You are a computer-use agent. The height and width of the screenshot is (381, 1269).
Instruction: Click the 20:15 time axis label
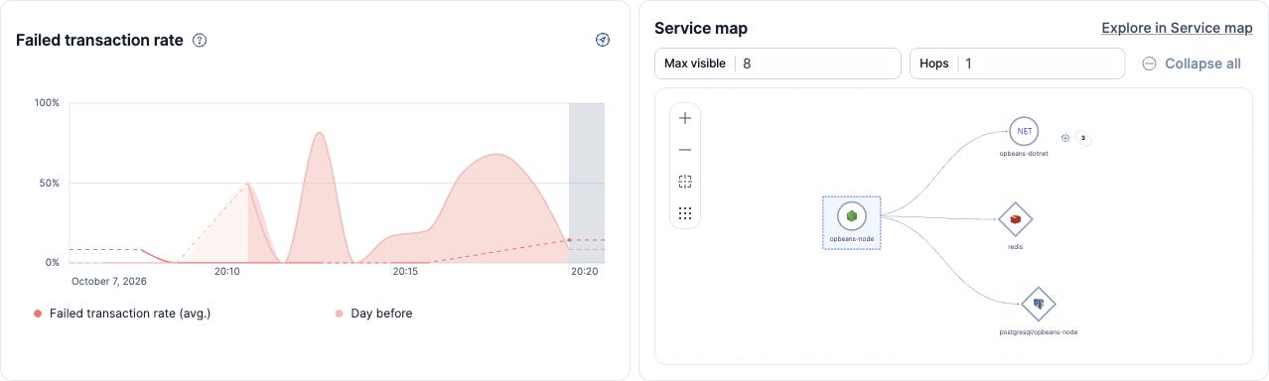tap(405, 271)
